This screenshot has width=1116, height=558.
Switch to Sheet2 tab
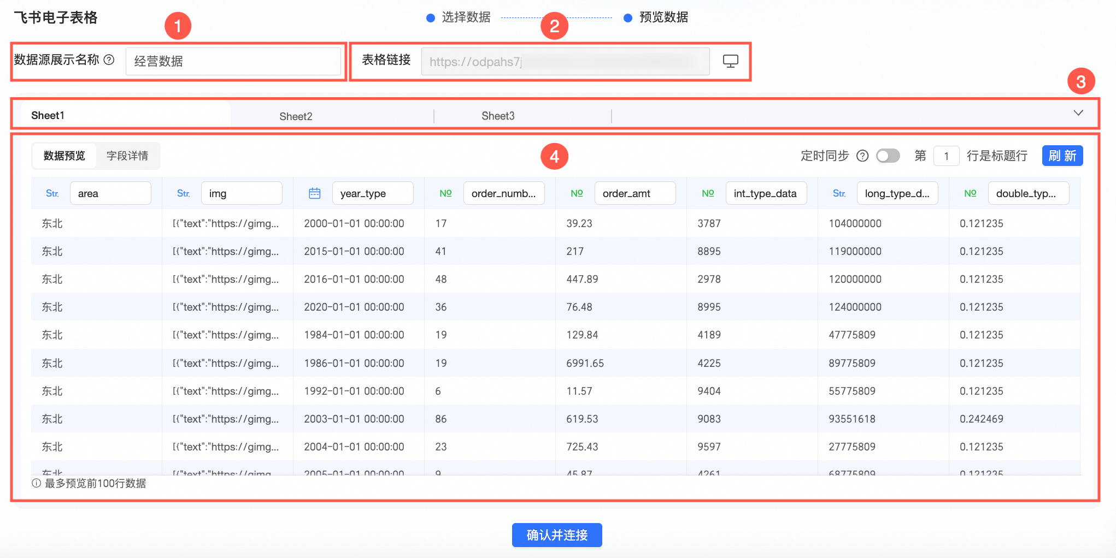296,116
